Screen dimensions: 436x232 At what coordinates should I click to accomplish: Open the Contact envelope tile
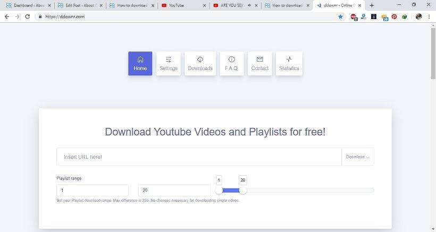pyautogui.click(x=259, y=63)
